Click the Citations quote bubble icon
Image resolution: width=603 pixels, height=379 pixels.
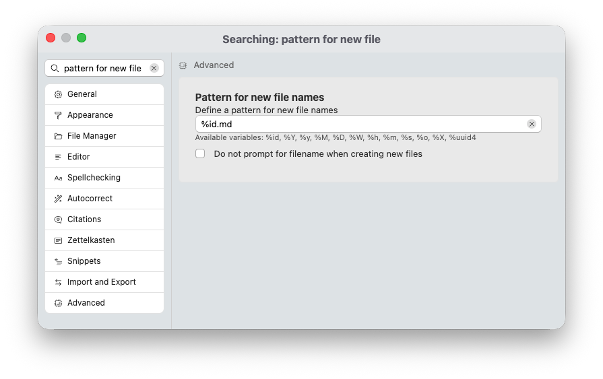click(x=58, y=219)
